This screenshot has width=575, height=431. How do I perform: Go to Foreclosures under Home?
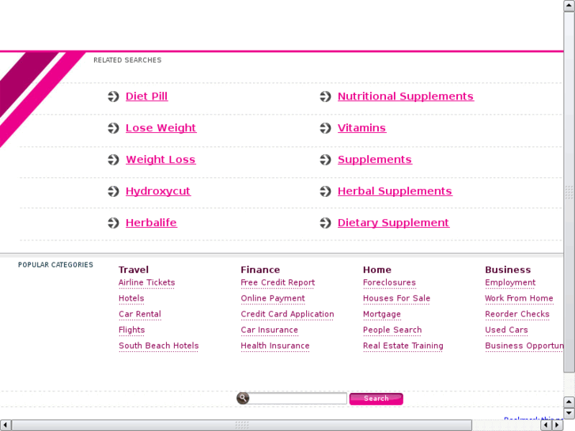[x=389, y=282]
